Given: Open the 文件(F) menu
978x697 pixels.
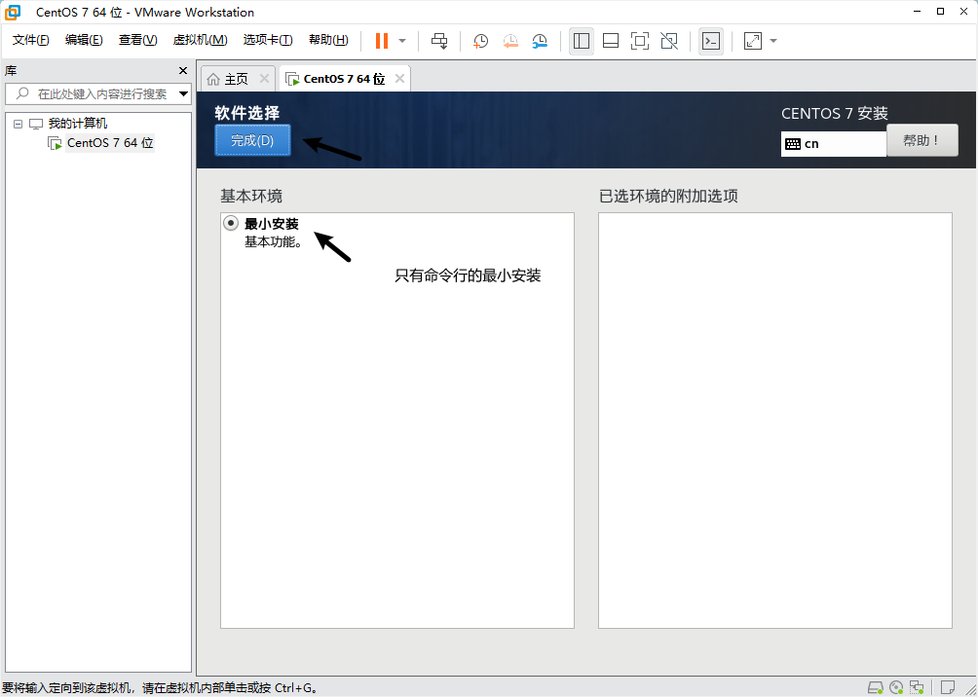Looking at the screenshot, I should tap(31, 41).
